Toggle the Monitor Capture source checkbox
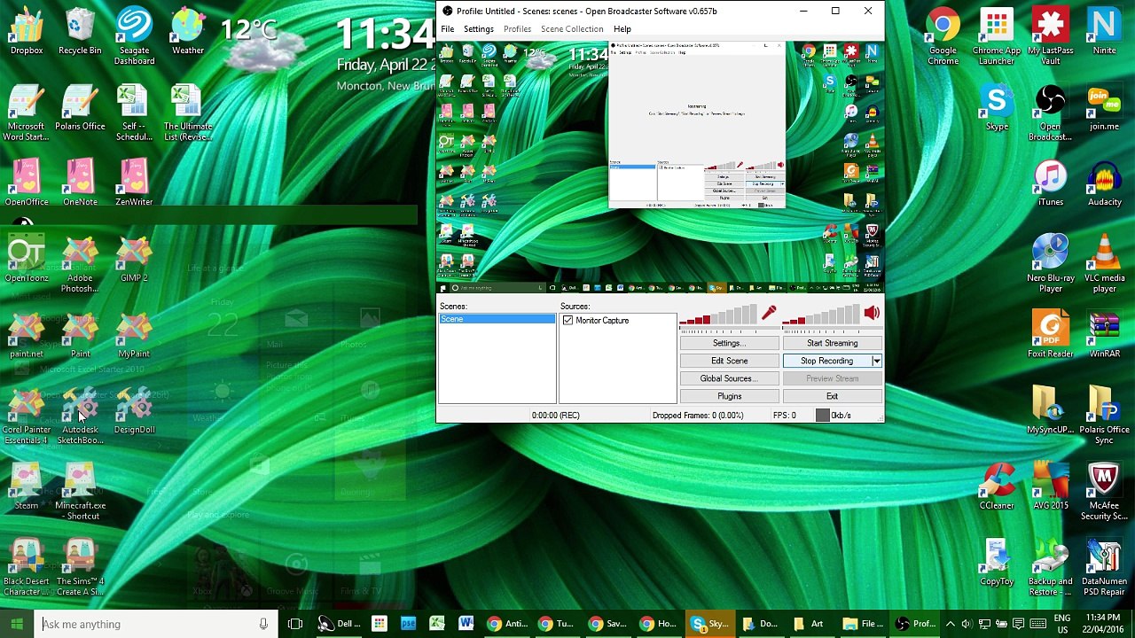The image size is (1135, 638). pyautogui.click(x=567, y=321)
